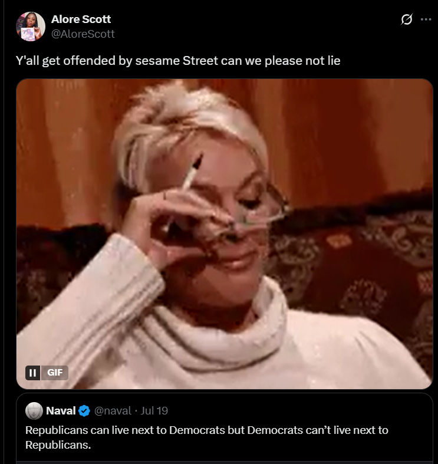Pause the playing GIF
Screen dimensions: 438x464
32,373
